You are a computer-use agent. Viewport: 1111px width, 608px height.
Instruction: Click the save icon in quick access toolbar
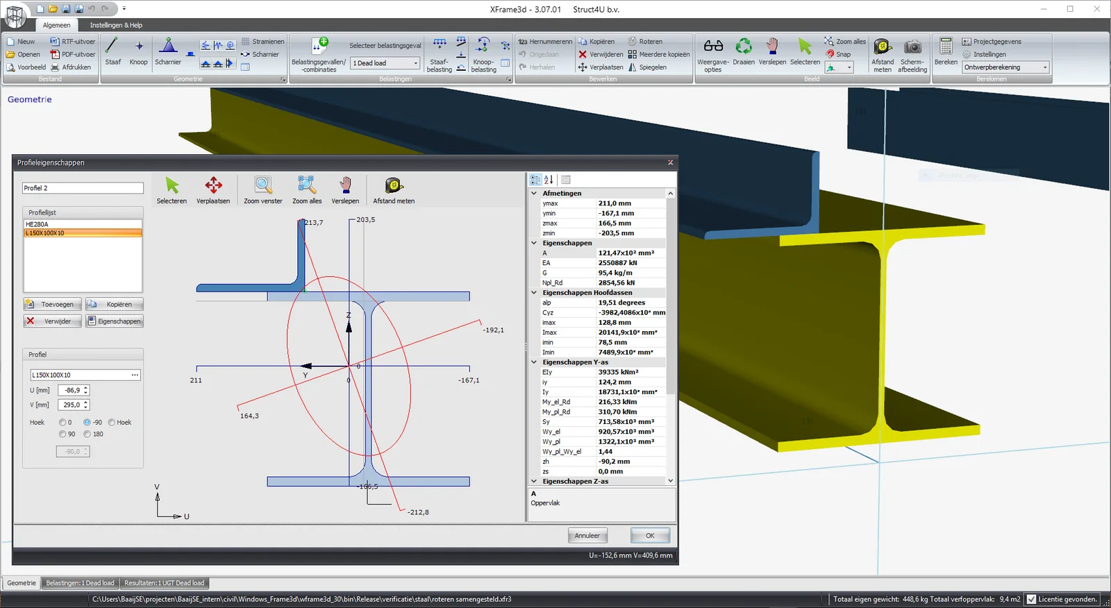pyautogui.click(x=66, y=9)
